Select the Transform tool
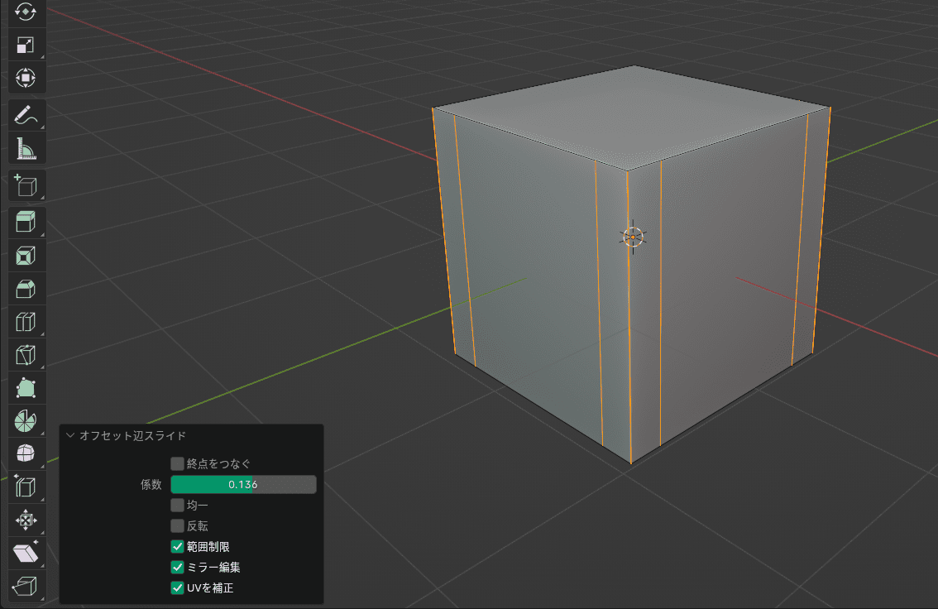The width and height of the screenshot is (938, 609). tap(26, 79)
